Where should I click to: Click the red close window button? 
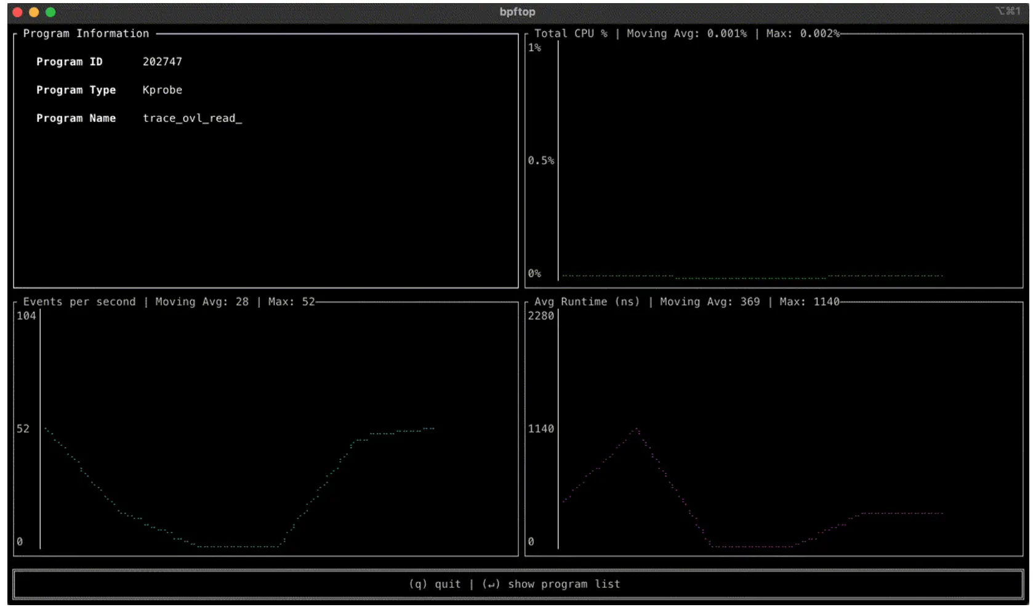coord(17,12)
